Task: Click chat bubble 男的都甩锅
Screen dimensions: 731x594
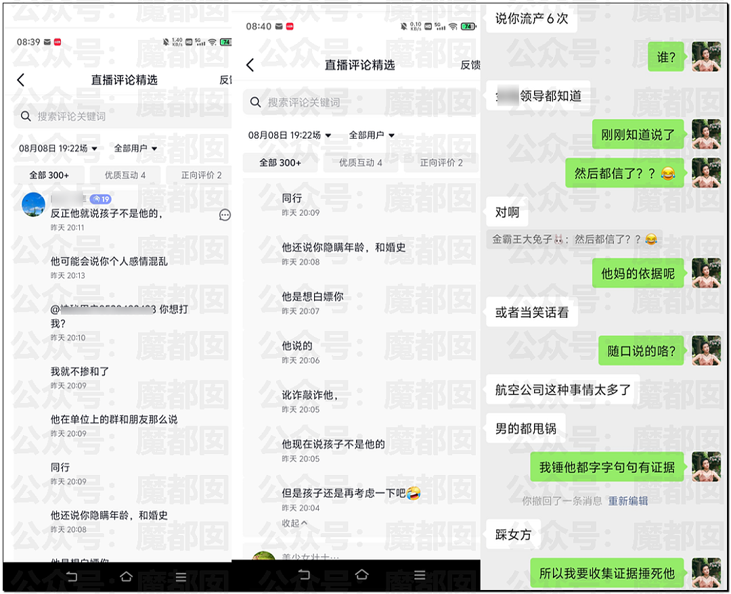Action: [526, 428]
